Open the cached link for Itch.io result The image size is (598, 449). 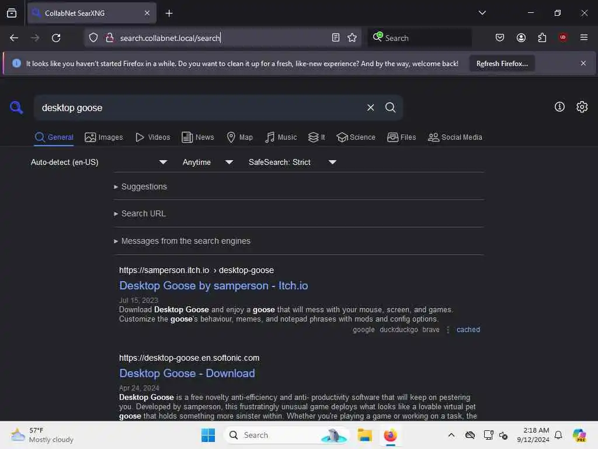pos(468,330)
